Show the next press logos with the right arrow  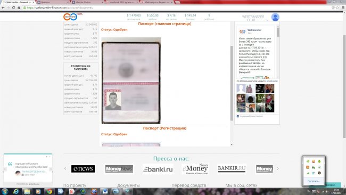277,169
